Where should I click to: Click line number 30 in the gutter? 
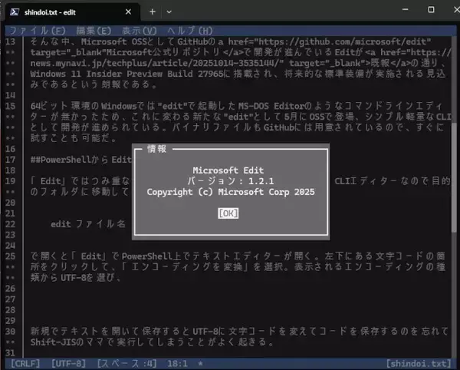(10, 332)
